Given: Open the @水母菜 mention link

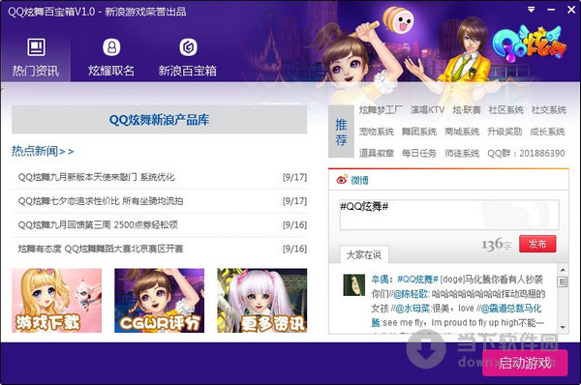Looking at the screenshot, I should point(413,309).
